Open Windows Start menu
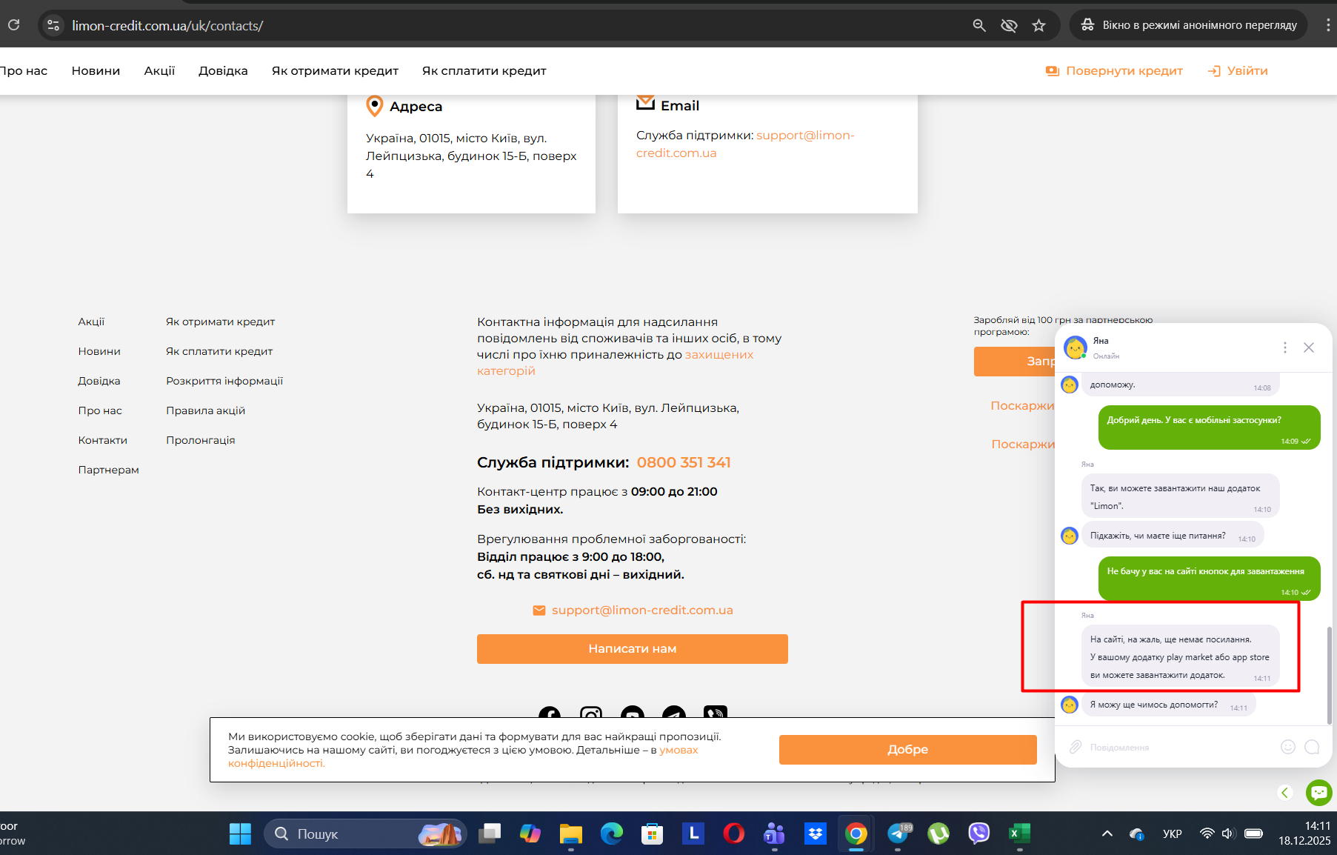Screen dimensions: 1337x855 tap(240, 834)
